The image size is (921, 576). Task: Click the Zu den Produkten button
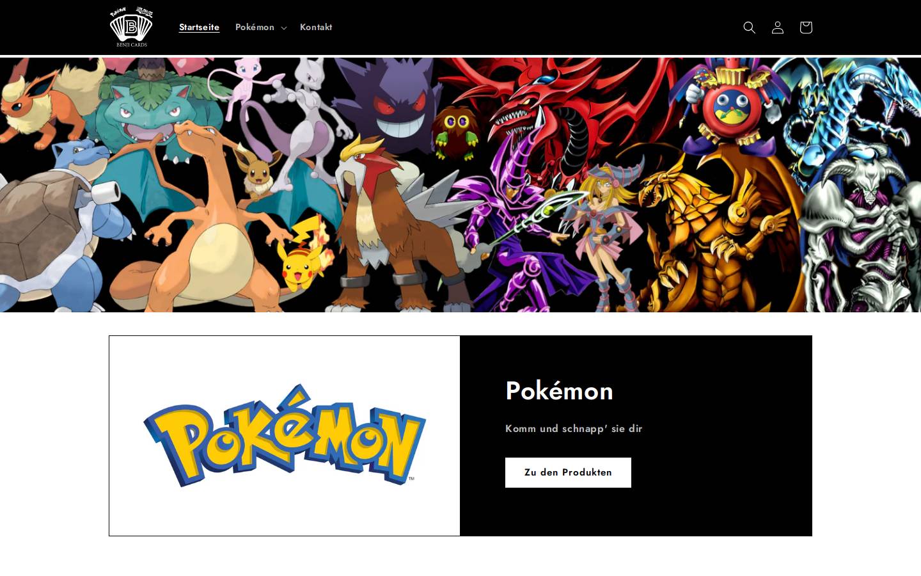[568, 472]
